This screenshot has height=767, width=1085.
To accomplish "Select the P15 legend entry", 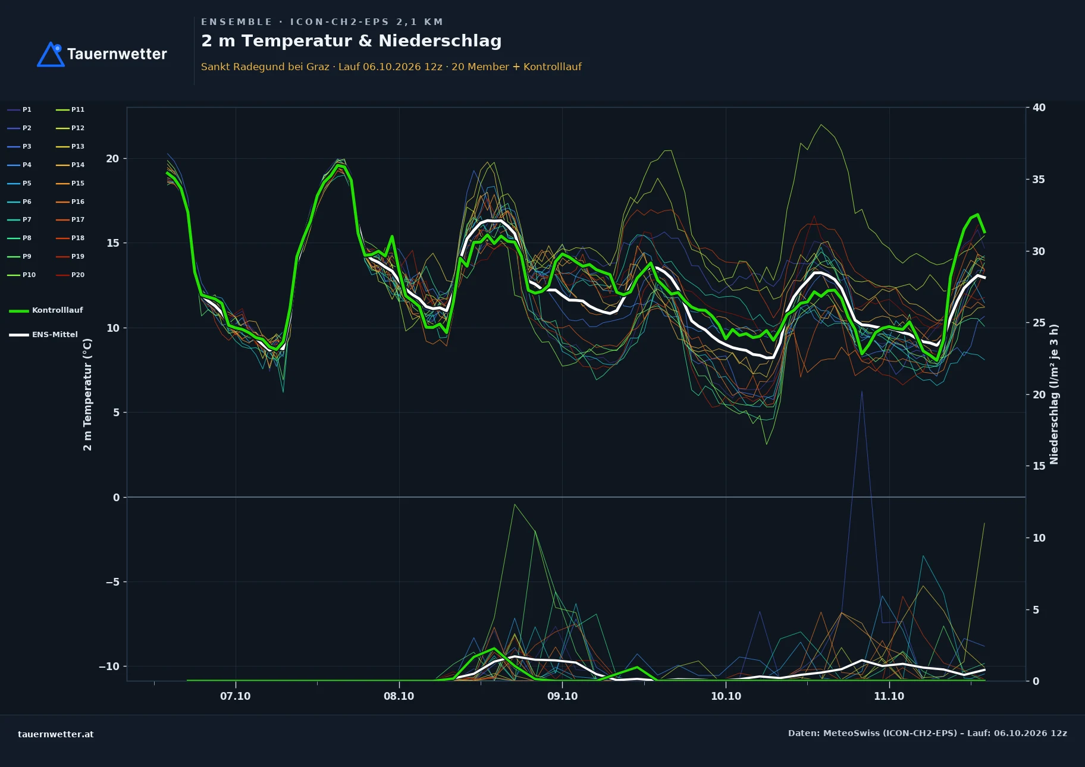I will click(x=70, y=183).
